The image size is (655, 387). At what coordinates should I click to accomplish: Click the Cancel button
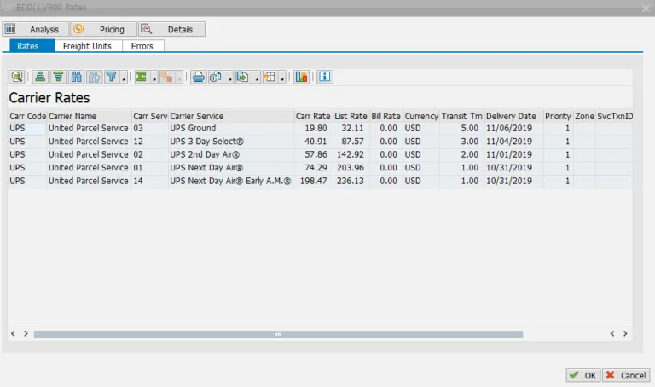pyautogui.click(x=626, y=375)
